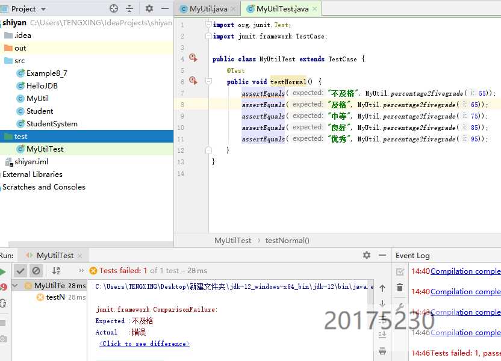Collapse MyUtilTest test result node
This screenshot has height=361, width=501.
click(15, 285)
